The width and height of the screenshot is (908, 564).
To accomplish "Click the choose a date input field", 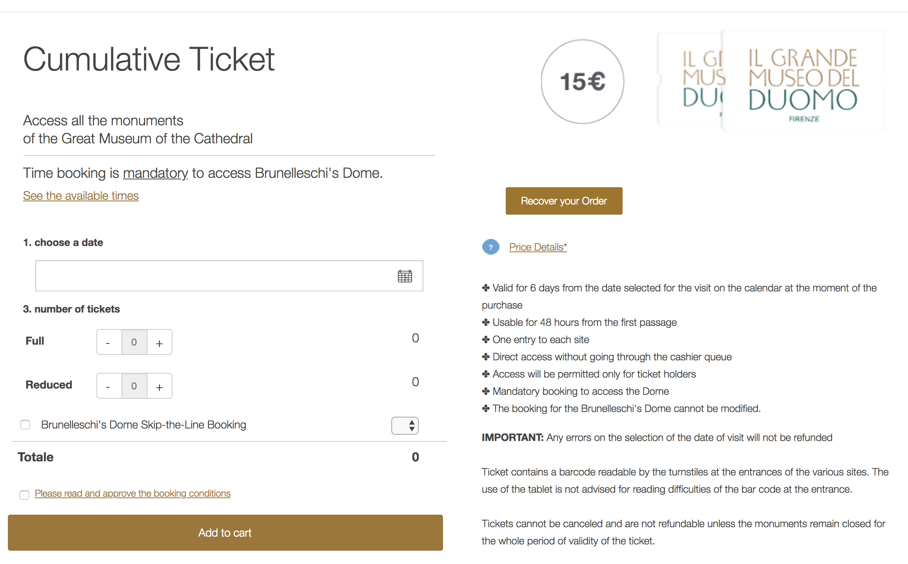I will coord(229,276).
